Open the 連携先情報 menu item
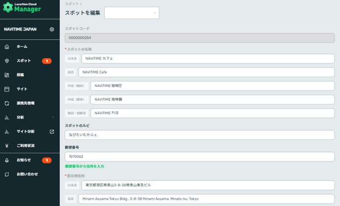 coord(26,103)
